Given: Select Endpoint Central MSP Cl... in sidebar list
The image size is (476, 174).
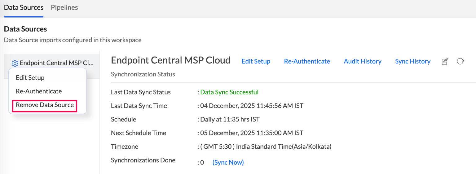Looking at the screenshot, I should click(x=56, y=63).
